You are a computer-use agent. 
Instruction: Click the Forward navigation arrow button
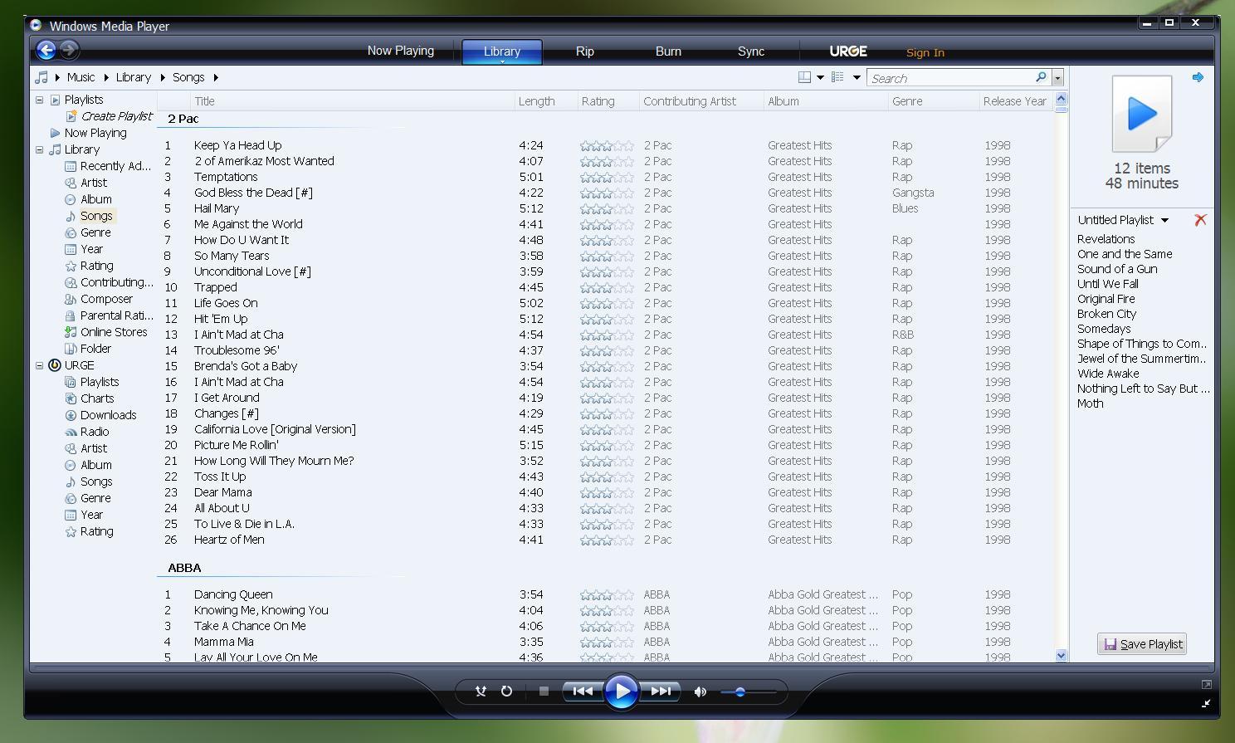tap(70, 51)
